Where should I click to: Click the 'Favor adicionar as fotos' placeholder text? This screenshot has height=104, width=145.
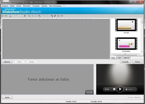point(49,79)
